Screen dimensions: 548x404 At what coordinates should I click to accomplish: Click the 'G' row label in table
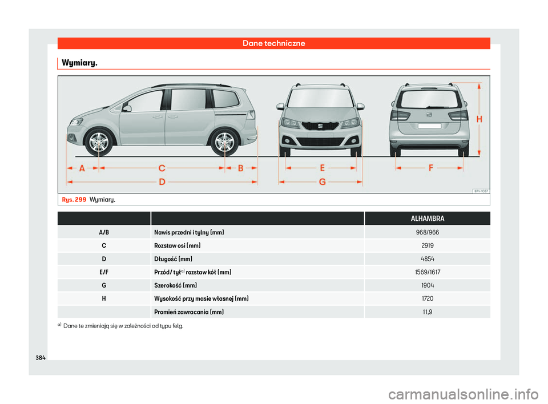click(104, 285)
